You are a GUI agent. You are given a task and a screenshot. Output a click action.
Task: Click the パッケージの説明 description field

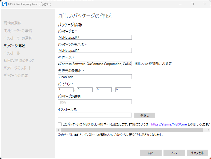pyautogui.click(x=95, y=102)
